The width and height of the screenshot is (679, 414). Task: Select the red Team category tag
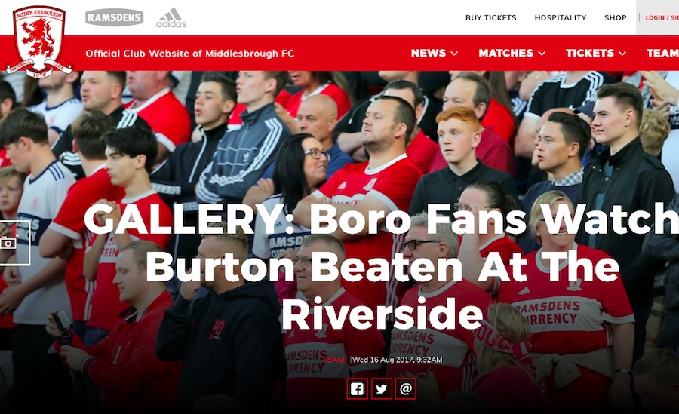coord(333,360)
